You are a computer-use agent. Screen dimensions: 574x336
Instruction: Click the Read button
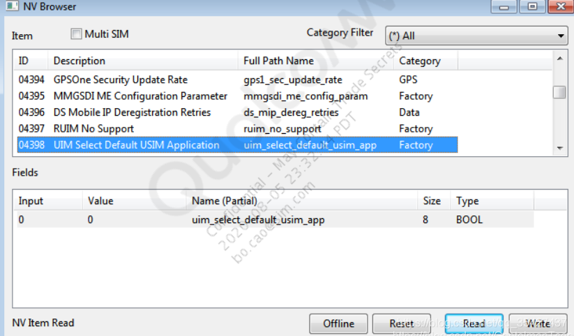pos(474,323)
